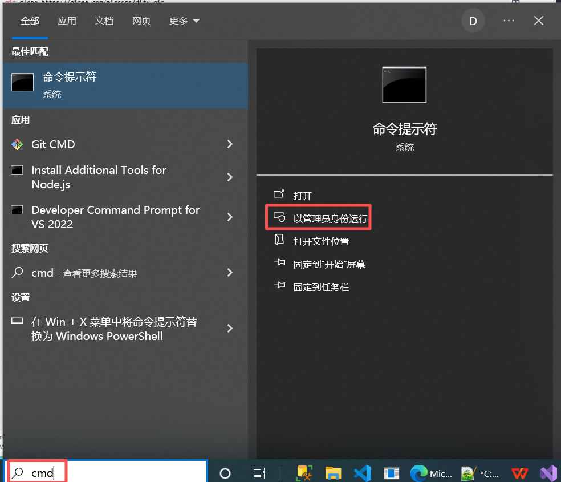Open Visual Studio from the taskbar
This screenshot has height=482, width=561.
click(548, 473)
